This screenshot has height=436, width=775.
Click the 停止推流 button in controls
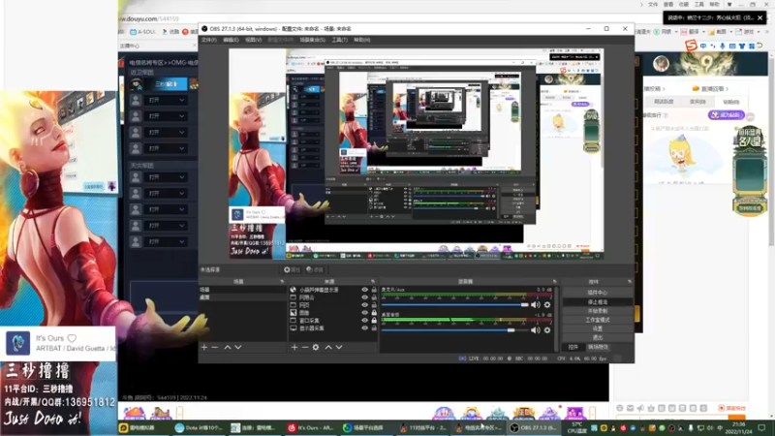(x=597, y=301)
